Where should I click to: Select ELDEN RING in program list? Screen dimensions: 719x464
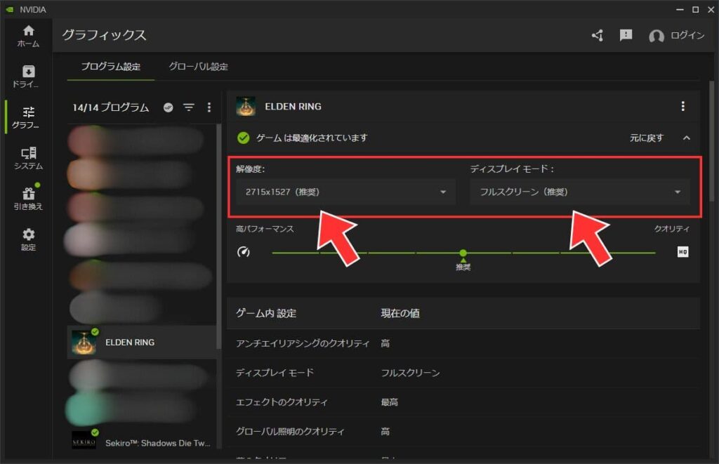[142, 342]
